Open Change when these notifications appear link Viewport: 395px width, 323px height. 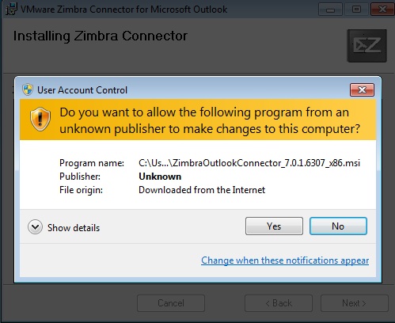pyautogui.click(x=285, y=260)
